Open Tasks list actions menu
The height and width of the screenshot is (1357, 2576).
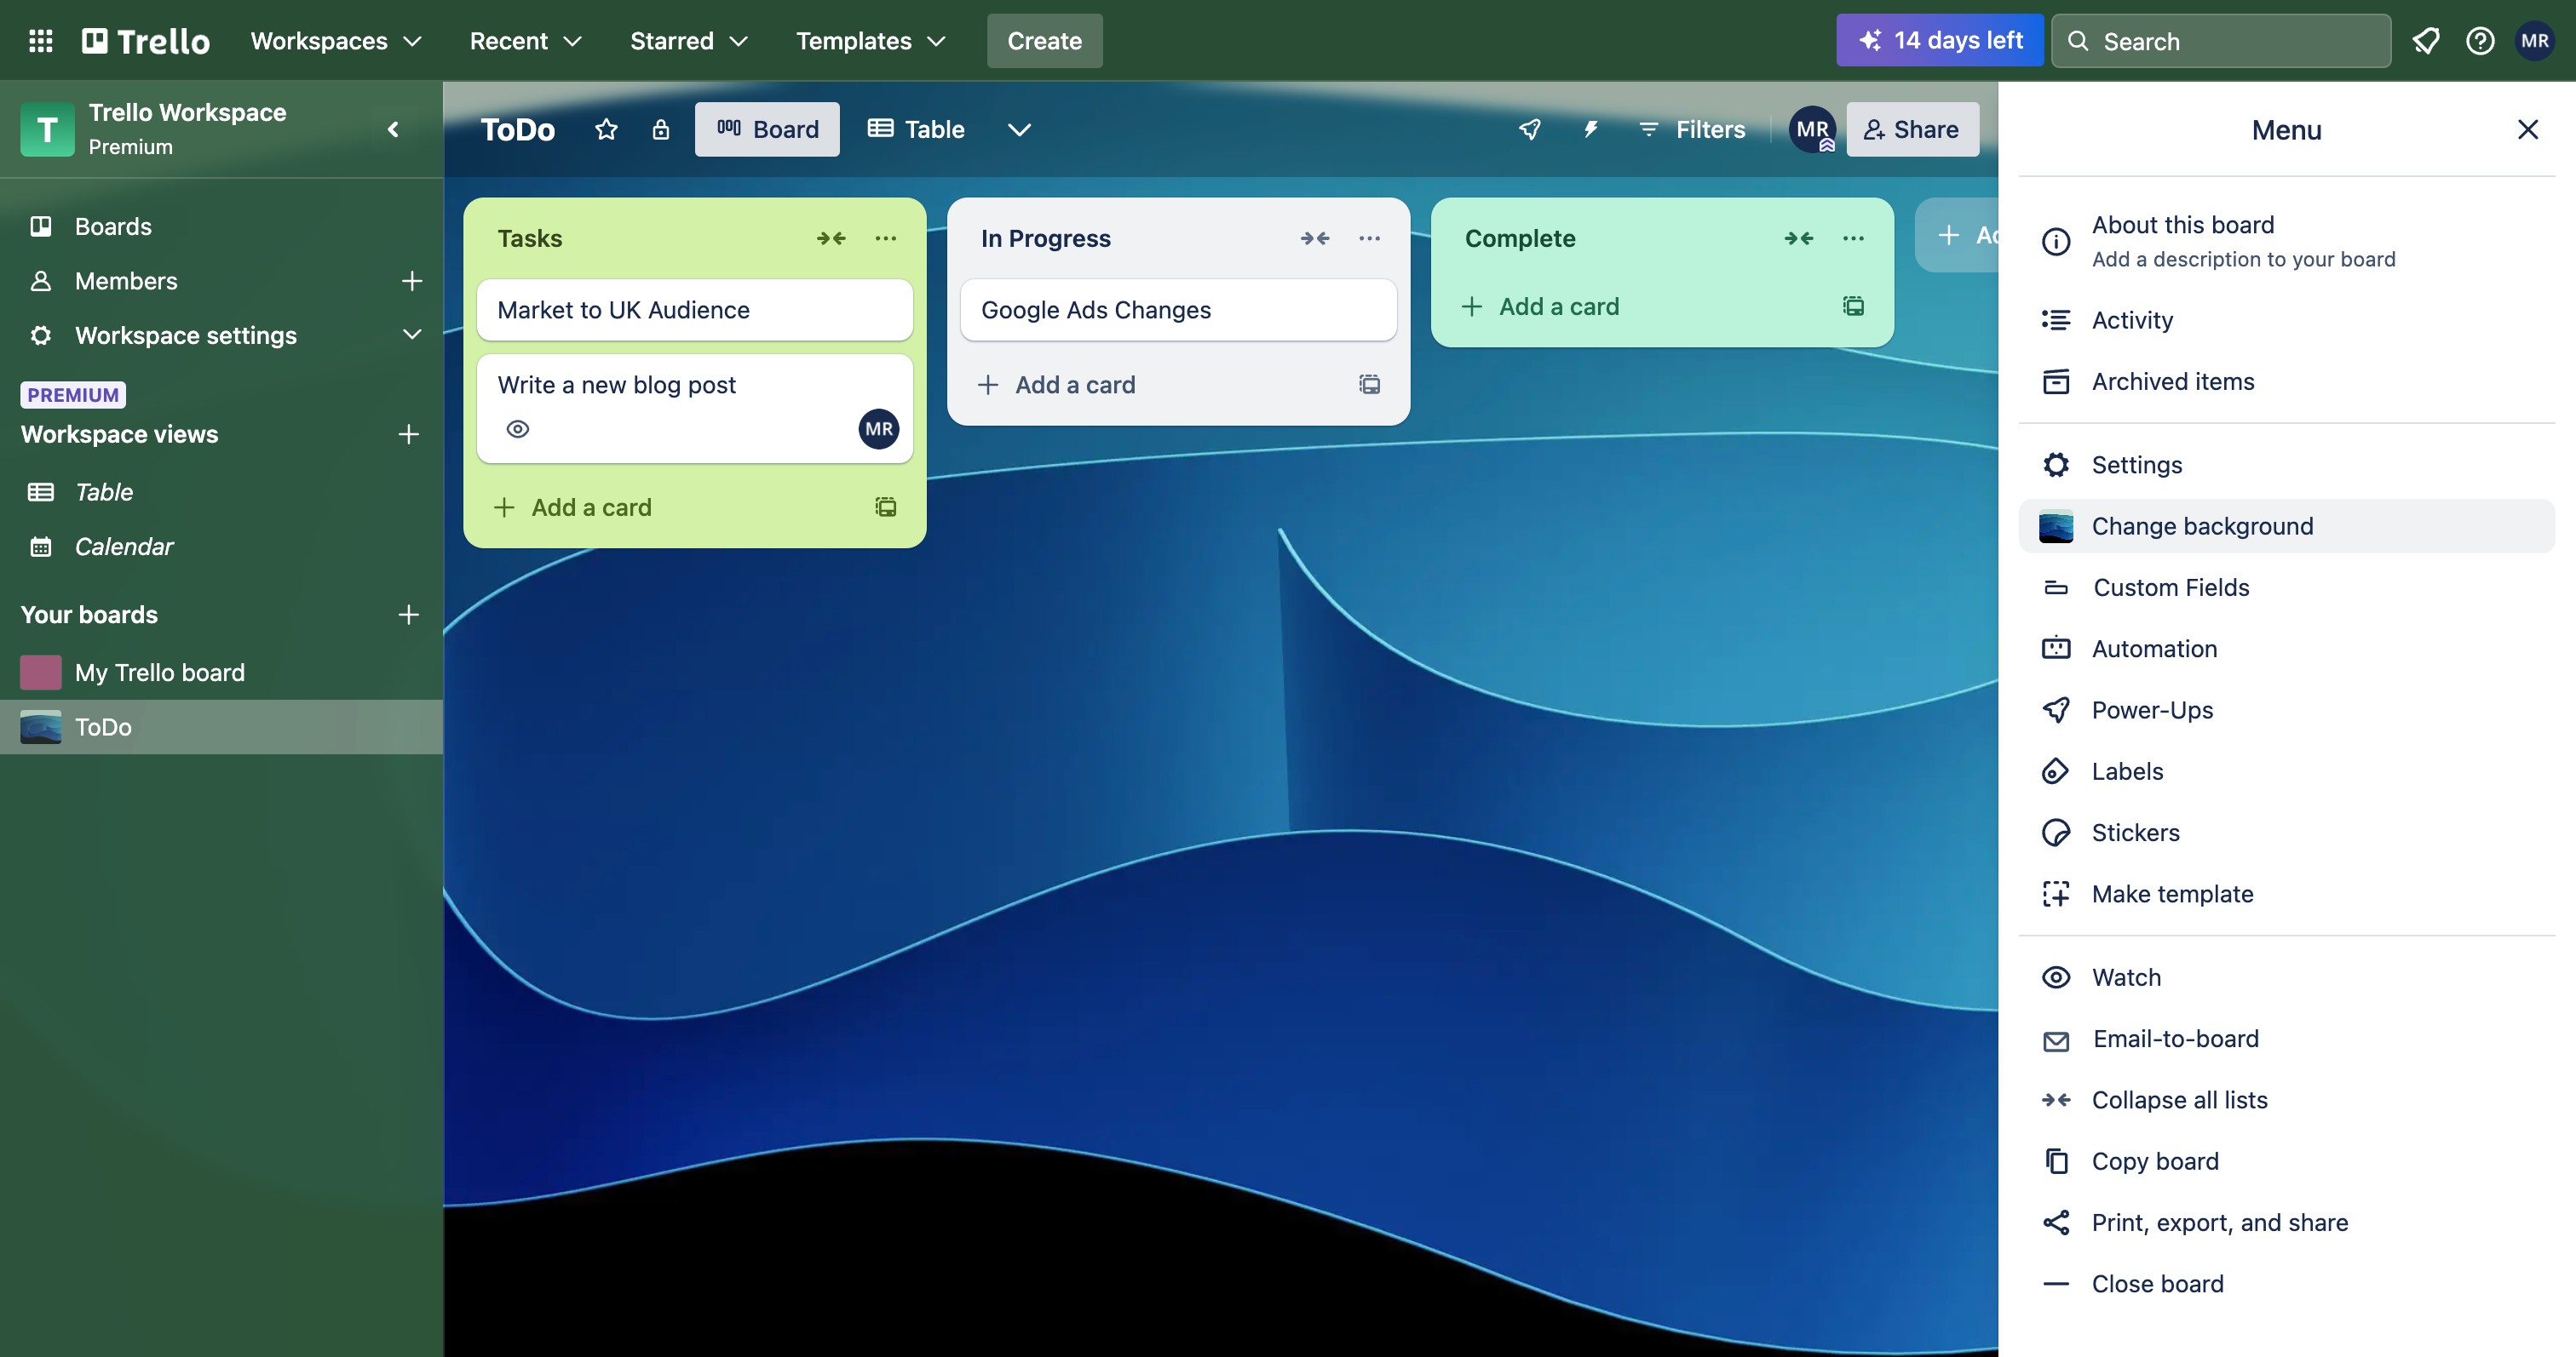(x=885, y=238)
